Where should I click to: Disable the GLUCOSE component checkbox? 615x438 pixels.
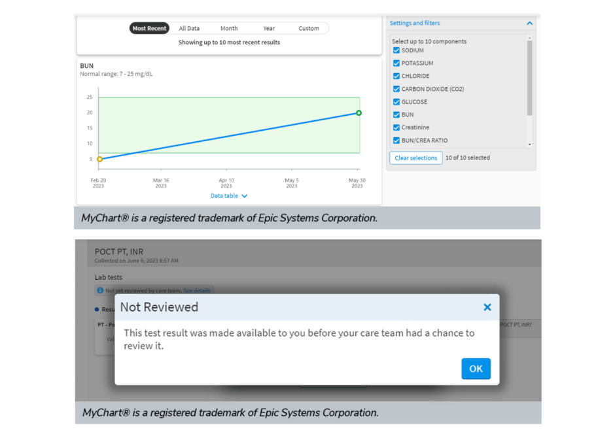396,102
